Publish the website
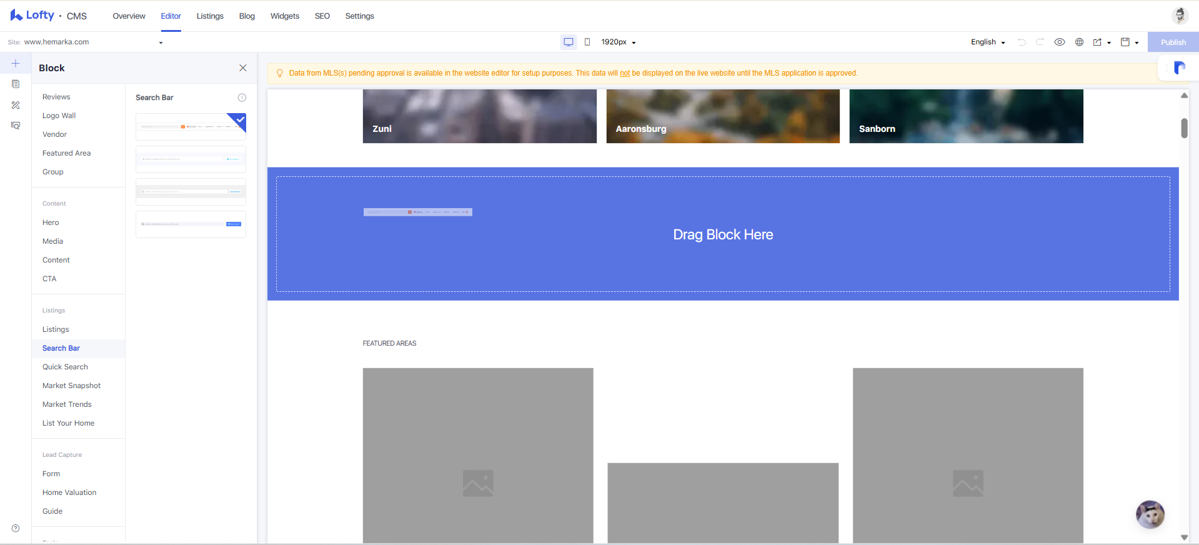The height and width of the screenshot is (545, 1199). 1173,42
